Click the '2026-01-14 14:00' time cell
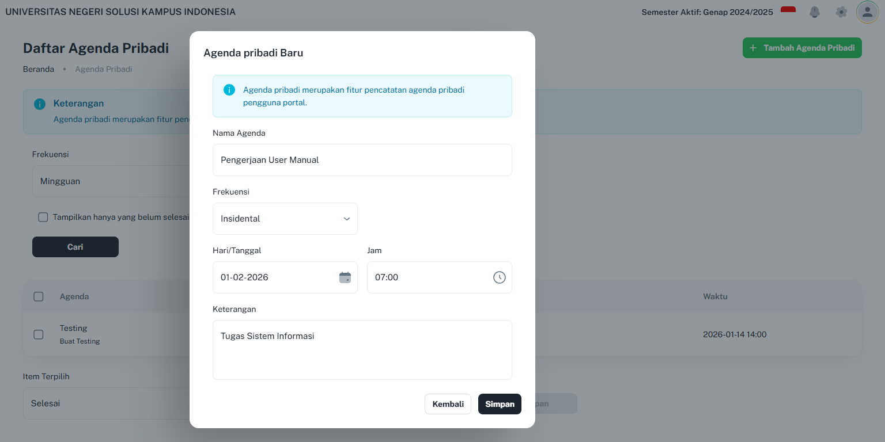Screen dimensions: 885x442 point(735,334)
